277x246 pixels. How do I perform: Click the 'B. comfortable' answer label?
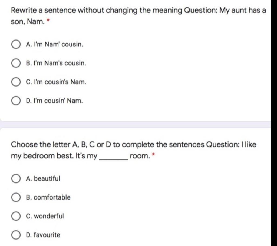48,197
